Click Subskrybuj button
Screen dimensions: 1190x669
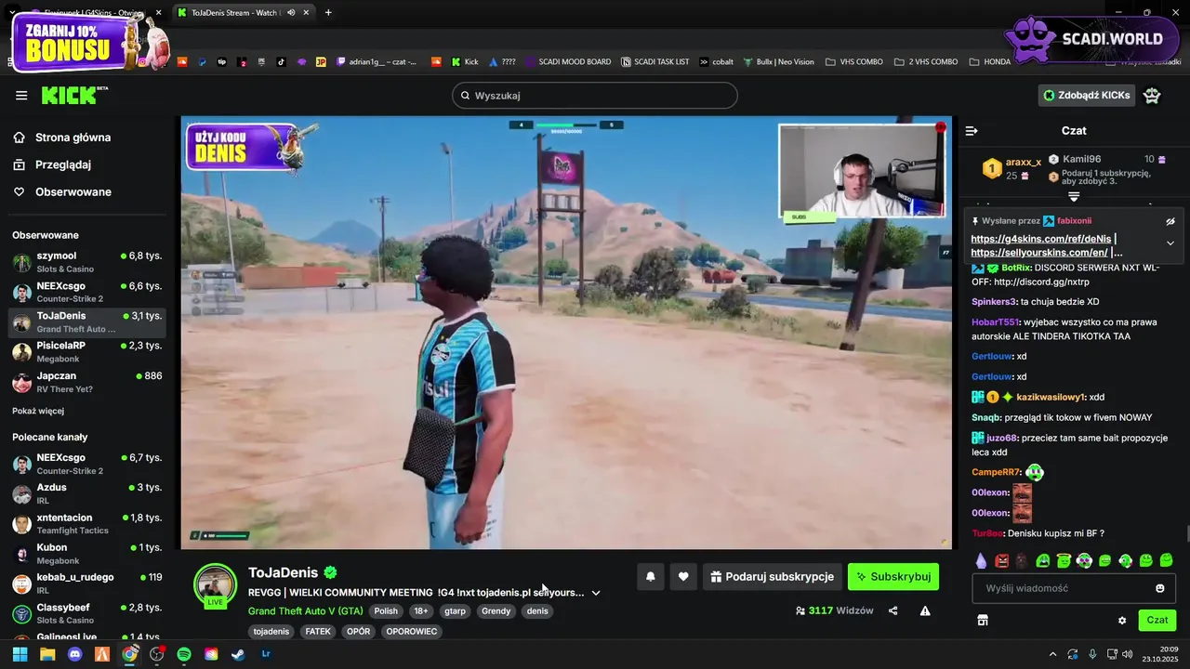[893, 577]
